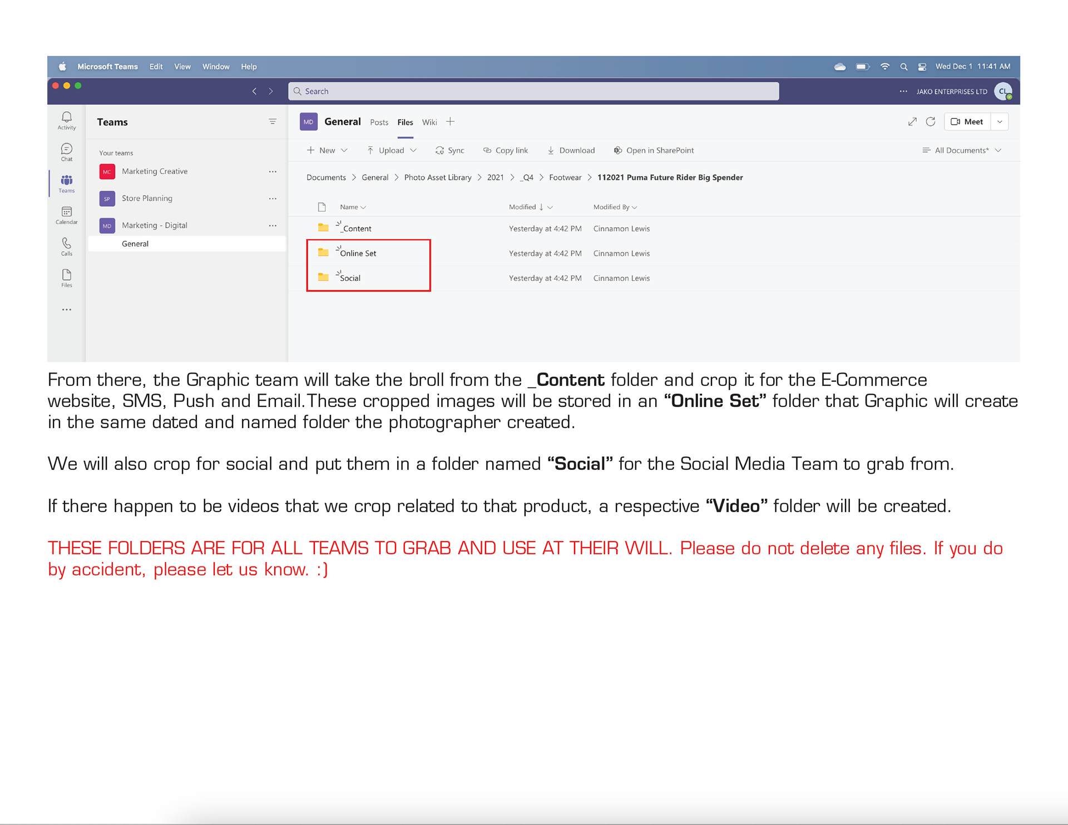The image size is (1068, 825).
Task: Start a meeting with the Meet button
Action: pos(967,122)
